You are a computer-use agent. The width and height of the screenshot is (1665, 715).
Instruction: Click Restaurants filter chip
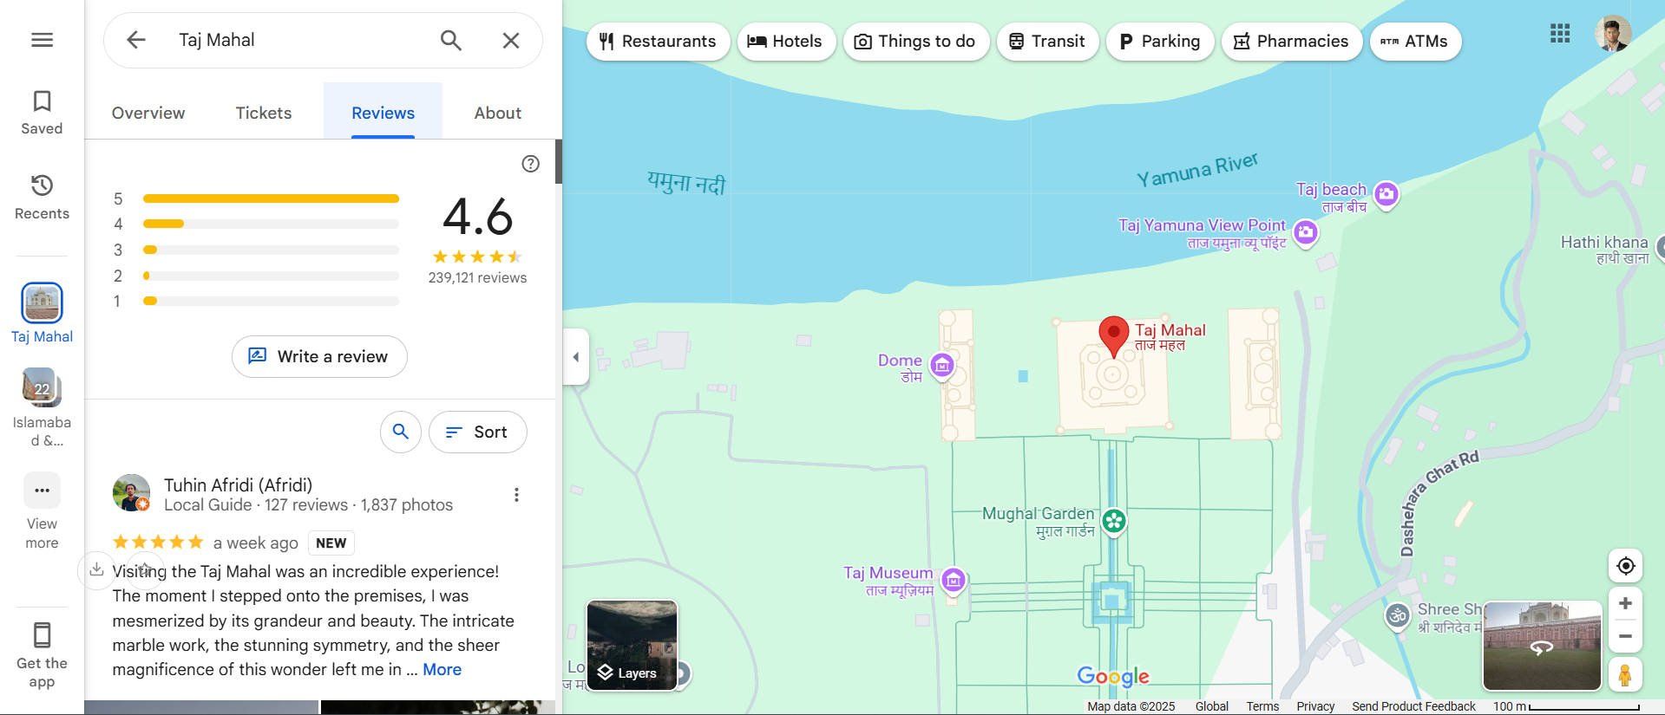[659, 41]
